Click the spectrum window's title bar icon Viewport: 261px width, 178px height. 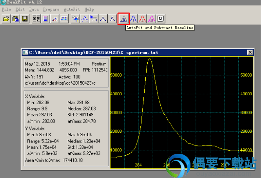coord(25,52)
